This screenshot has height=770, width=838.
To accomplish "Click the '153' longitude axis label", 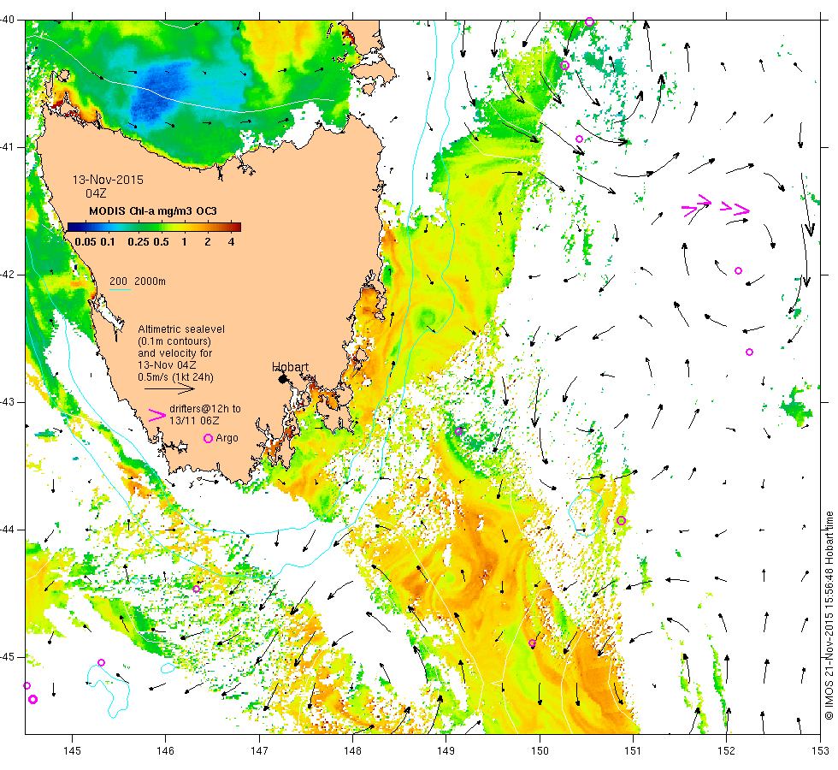I will click(x=820, y=751).
